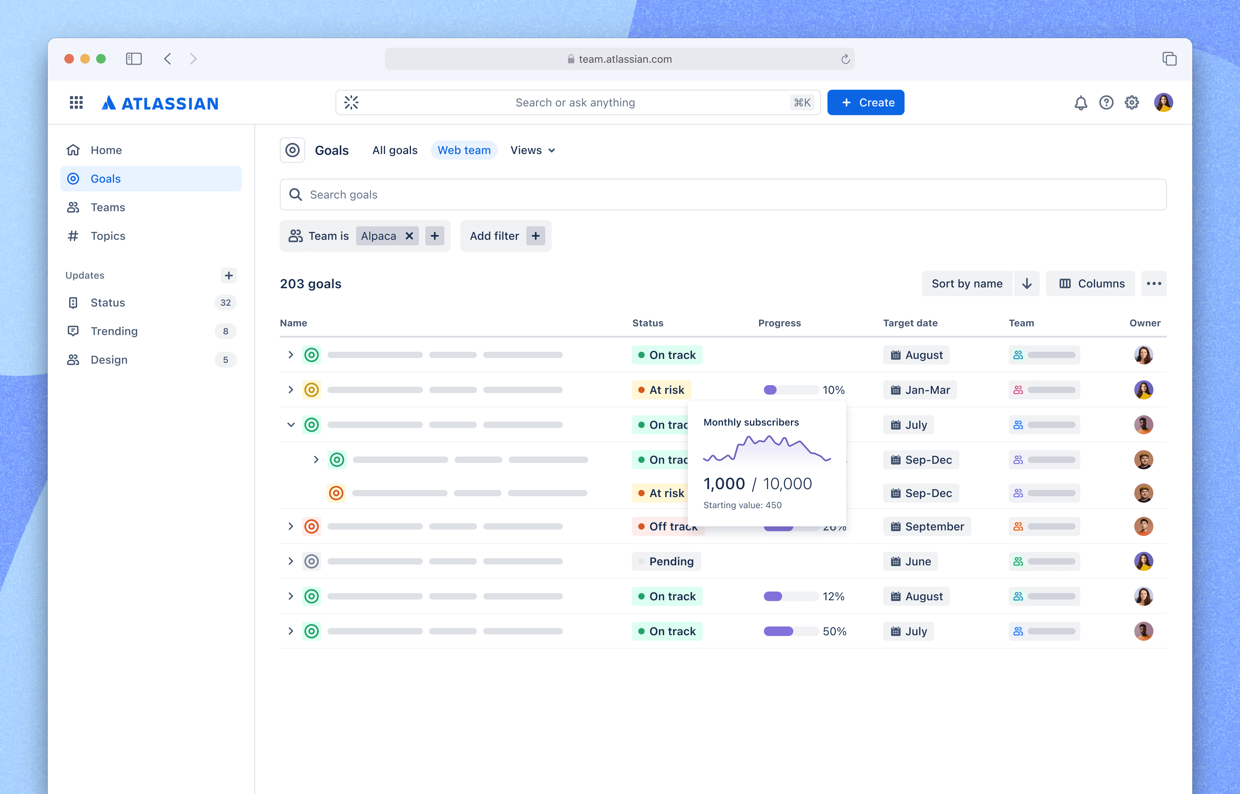
Task: Go back with browser back arrow
Action: pos(168,59)
